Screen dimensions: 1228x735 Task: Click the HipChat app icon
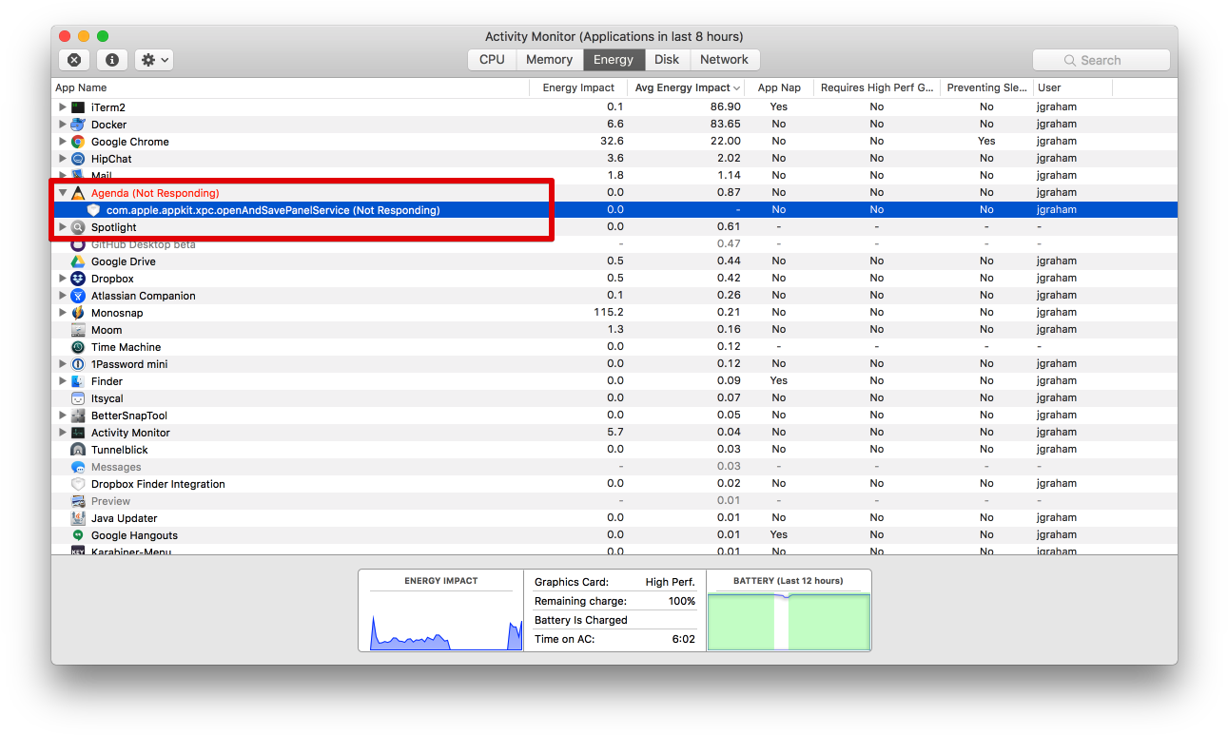78,159
